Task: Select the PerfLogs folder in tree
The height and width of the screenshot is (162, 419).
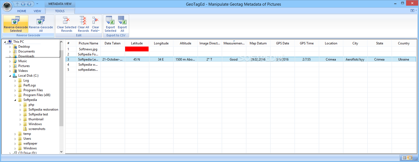Action: [30, 85]
